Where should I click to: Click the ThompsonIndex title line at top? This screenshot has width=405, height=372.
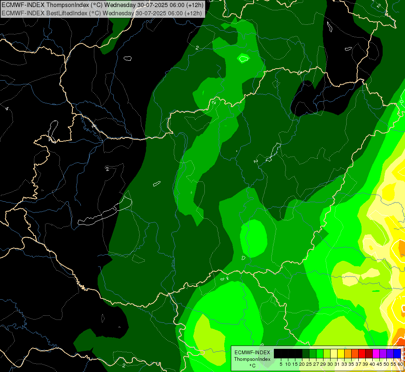(103, 5)
